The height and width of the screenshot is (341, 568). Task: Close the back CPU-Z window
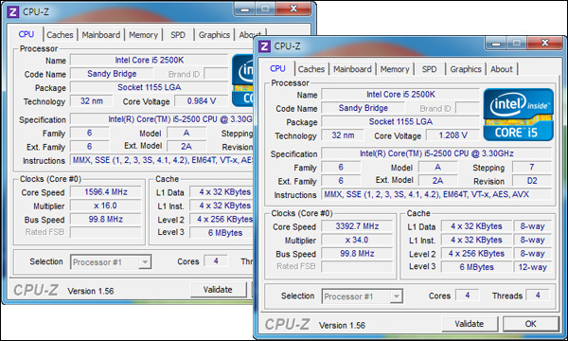pos(293,9)
